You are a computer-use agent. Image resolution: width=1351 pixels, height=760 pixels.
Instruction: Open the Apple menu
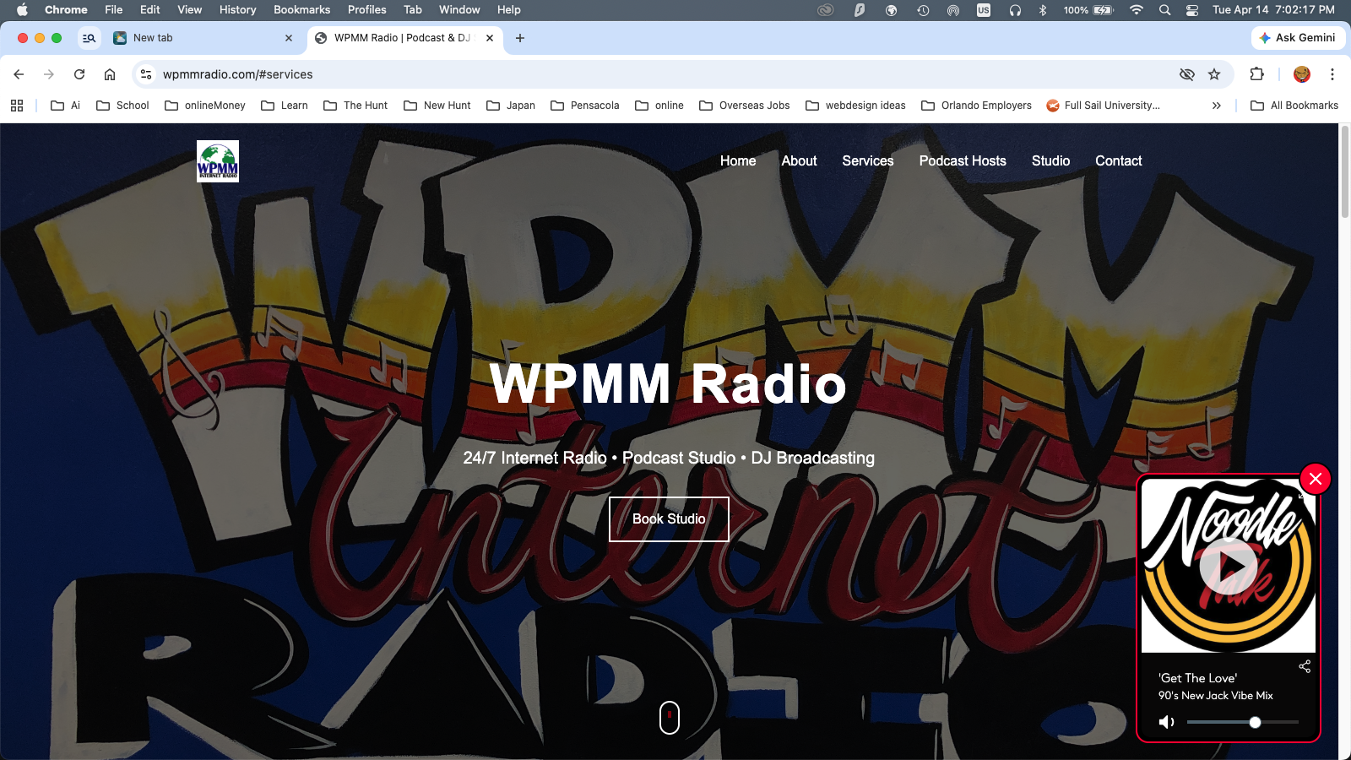(23, 10)
